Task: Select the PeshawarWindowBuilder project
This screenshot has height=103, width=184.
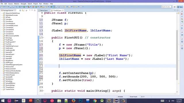Action: click(x=13, y=71)
